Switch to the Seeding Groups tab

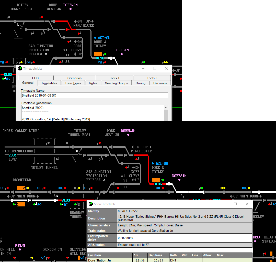[116, 83]
